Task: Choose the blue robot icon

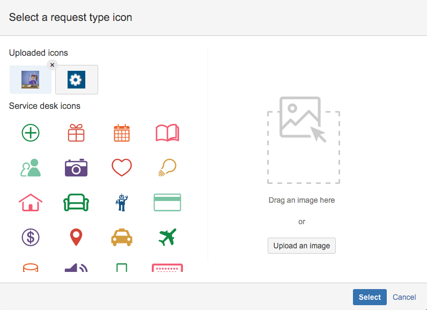Action: click(x=122, y=202)
